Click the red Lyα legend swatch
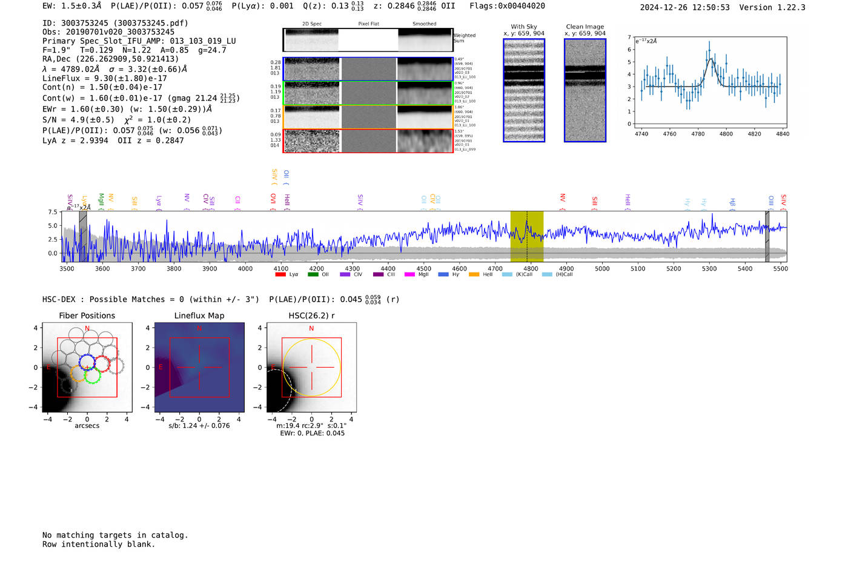The width and height of the screenshot is (848, 577). pos(280,275)
